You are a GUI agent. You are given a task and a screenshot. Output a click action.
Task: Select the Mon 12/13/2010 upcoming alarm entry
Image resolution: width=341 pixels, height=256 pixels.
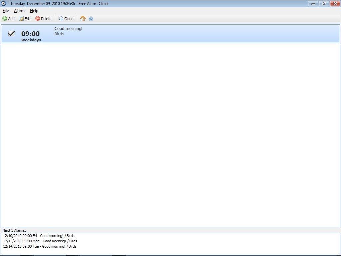pos(40,241)
